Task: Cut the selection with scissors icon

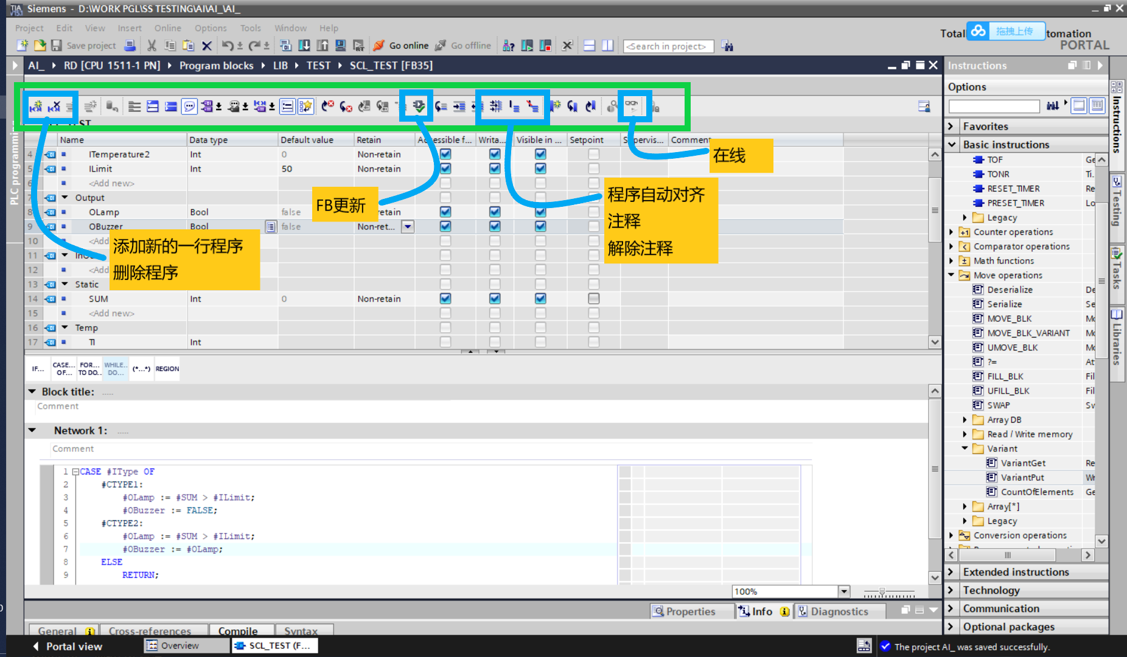Action: (x=152, y=46)
